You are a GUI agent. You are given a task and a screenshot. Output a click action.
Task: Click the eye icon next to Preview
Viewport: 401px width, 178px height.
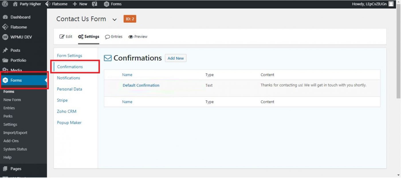(x=131, y=37)
